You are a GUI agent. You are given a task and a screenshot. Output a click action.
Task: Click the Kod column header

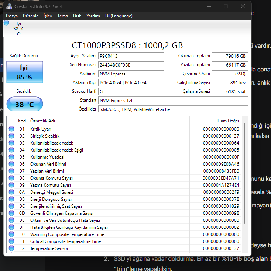point(22,121)
